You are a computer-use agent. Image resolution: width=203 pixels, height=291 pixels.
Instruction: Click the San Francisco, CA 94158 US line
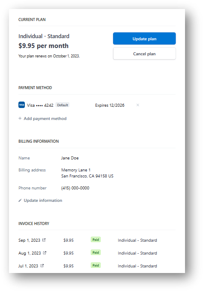tap(87, 176)
